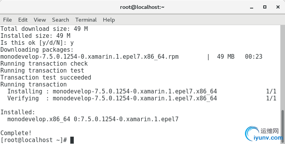Click the shell prompt cursor block

pyautogui.click(x=72, y=140)
